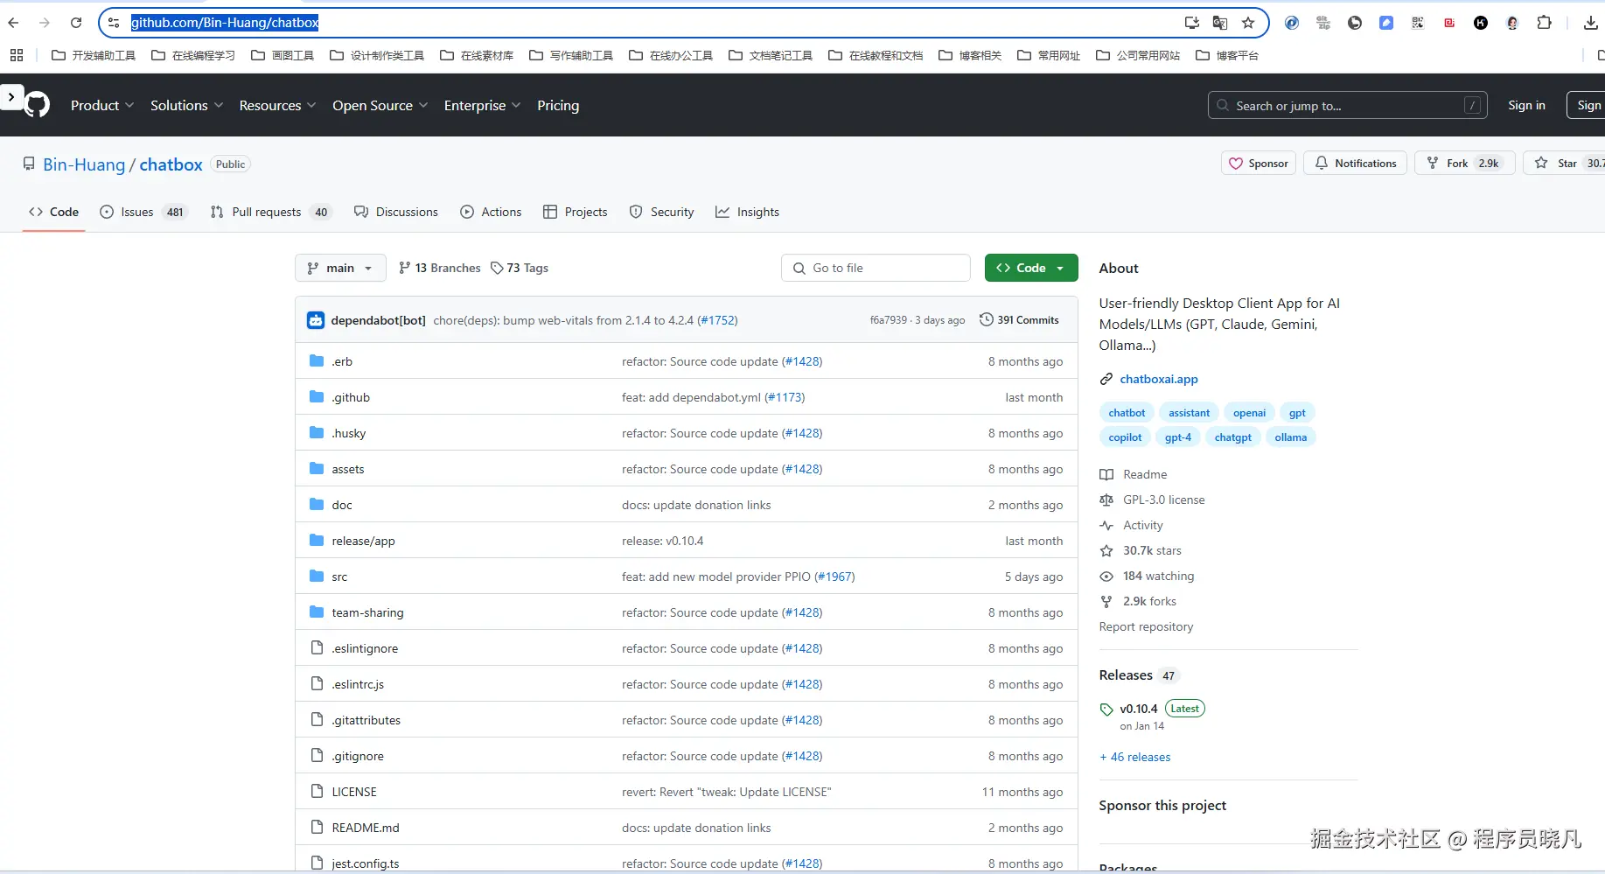View the 73 Tags link
The width and height of the screenshot is (1605, 874).
520,268
